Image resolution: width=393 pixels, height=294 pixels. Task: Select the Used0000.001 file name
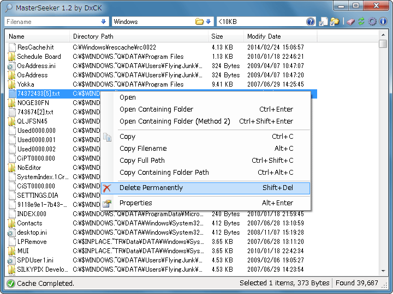pyautogui.click(x=37, y=140)
